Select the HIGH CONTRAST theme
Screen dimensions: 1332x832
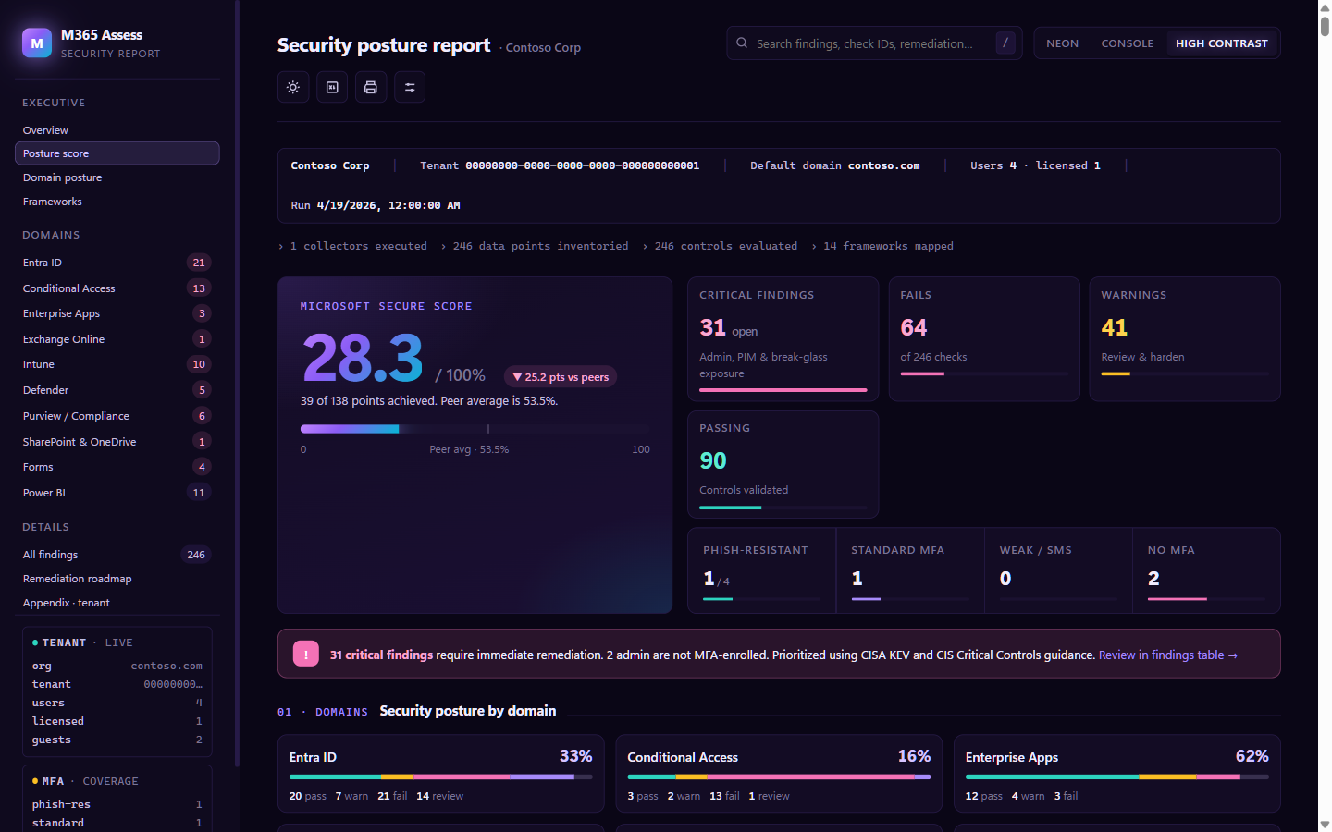click(1221, 43)
